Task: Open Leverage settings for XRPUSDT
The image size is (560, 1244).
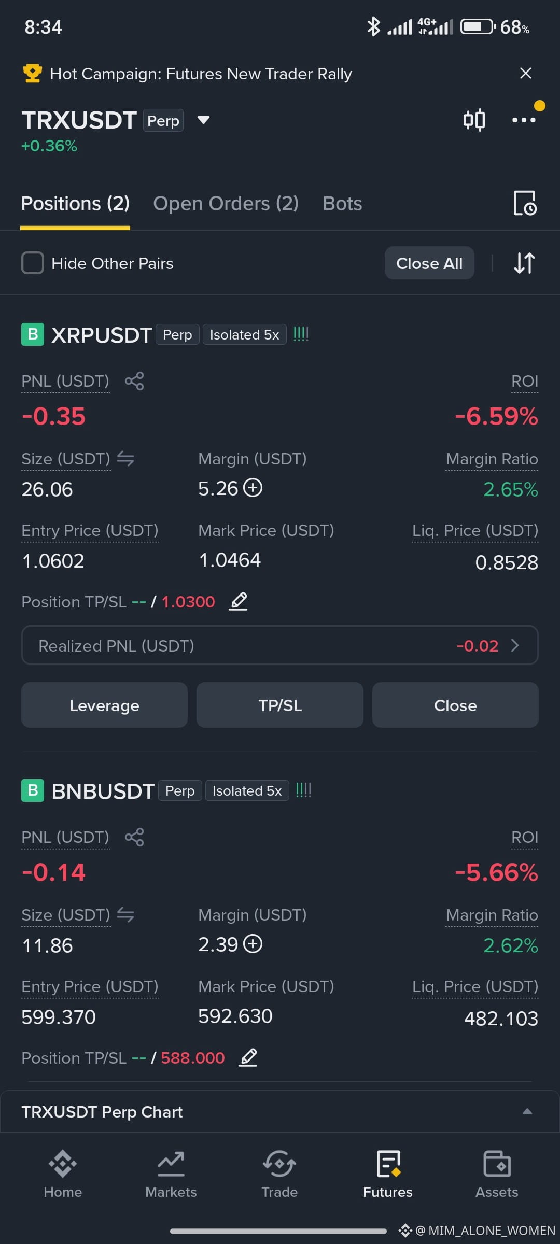Action: coord(104,705)
